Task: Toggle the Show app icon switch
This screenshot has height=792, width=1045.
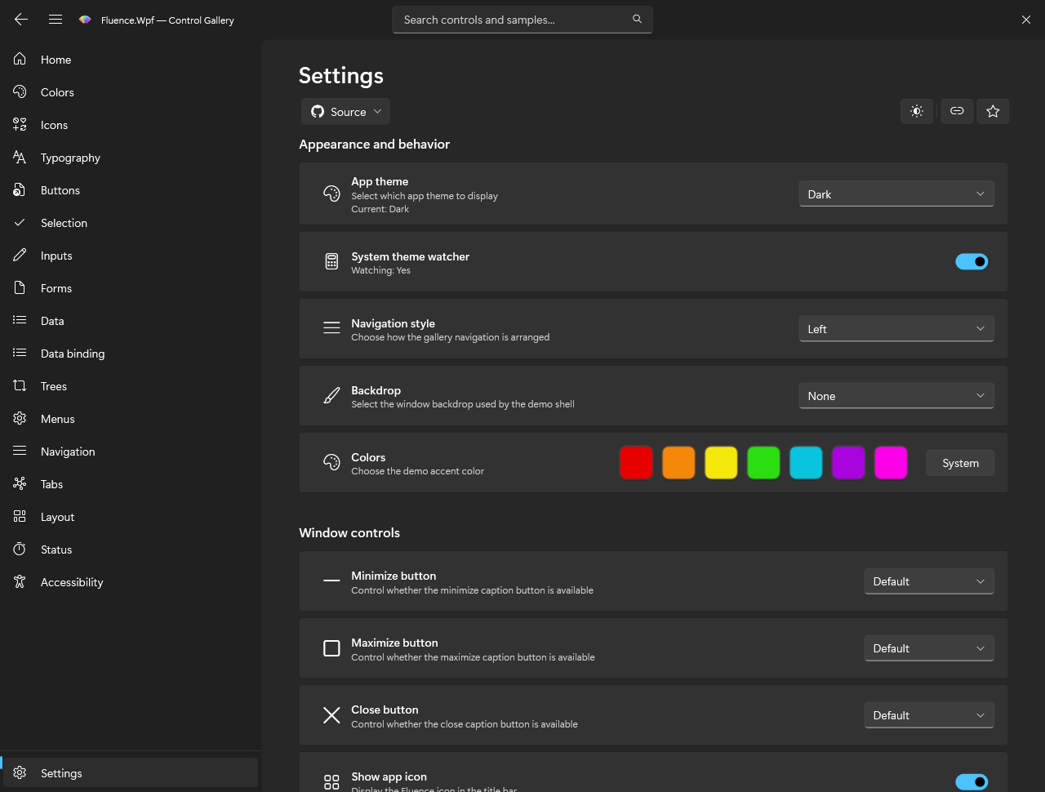Action: [972, 782]
